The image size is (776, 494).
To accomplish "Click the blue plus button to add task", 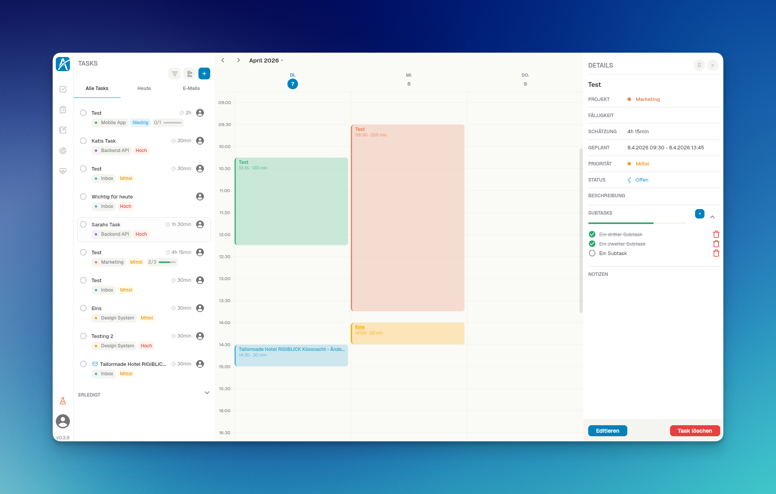I will [204, 73].
